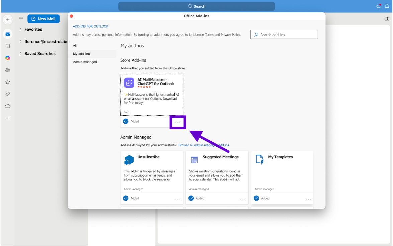Toggle the hamburger navigation menu
This screenshot has width=393, height=246.
coord(21,19)
